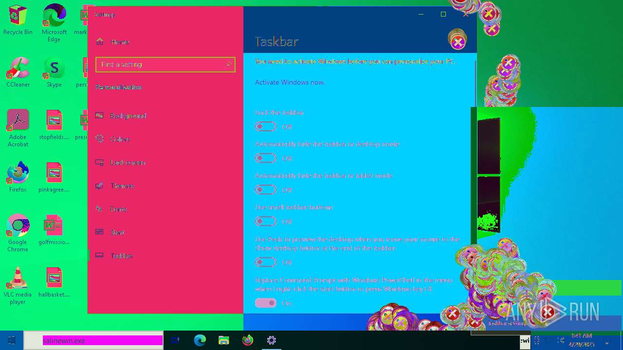Launch Adobe Acrobat from the desktop

[18, 128]
